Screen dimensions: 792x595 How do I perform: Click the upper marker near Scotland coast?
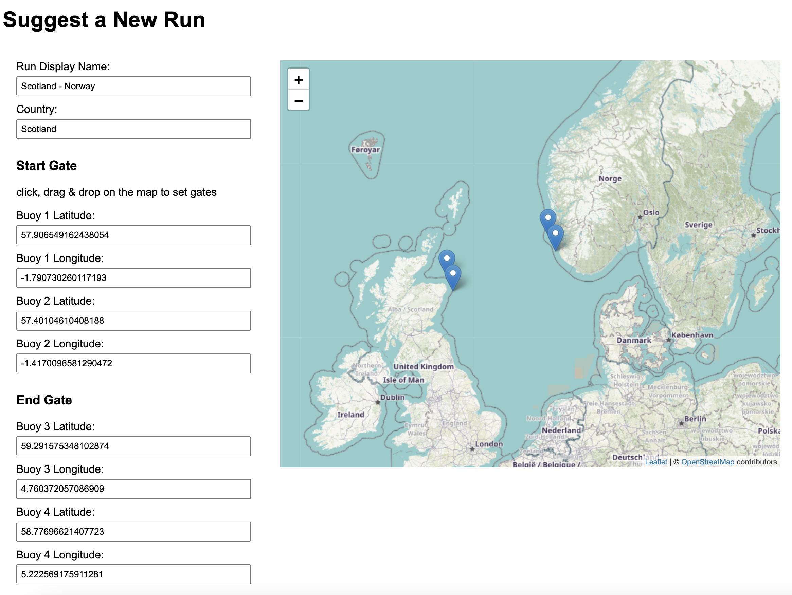(446, 258)
